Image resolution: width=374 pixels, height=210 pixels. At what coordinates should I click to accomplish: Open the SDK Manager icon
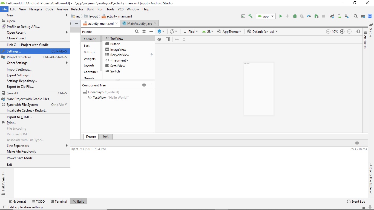(x=346, y=16)
